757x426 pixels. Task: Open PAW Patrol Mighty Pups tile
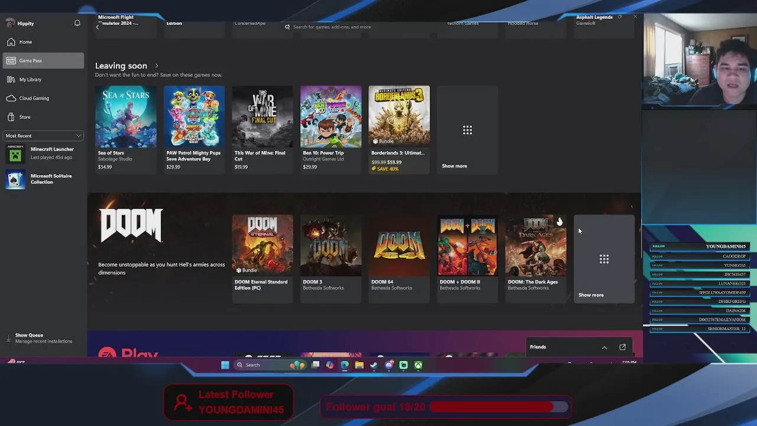tap(194, 129)
